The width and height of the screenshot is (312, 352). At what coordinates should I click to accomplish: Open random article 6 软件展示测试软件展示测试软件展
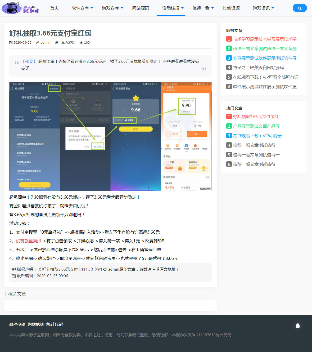tap(265, 87)
